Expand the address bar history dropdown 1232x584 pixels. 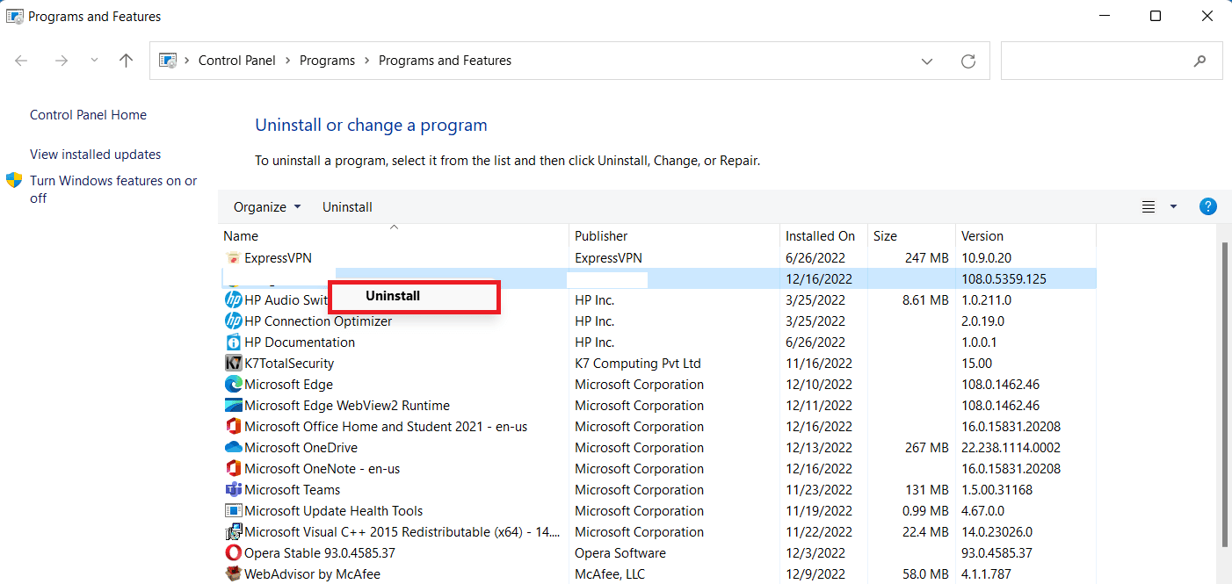927,61
